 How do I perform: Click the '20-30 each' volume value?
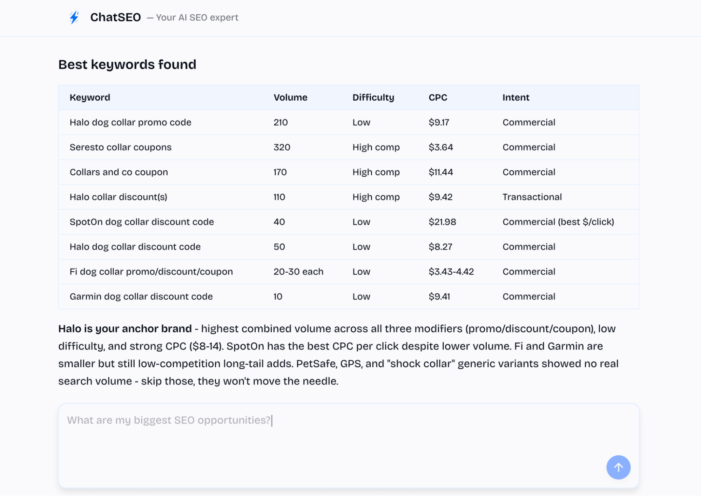pos(298,272)
